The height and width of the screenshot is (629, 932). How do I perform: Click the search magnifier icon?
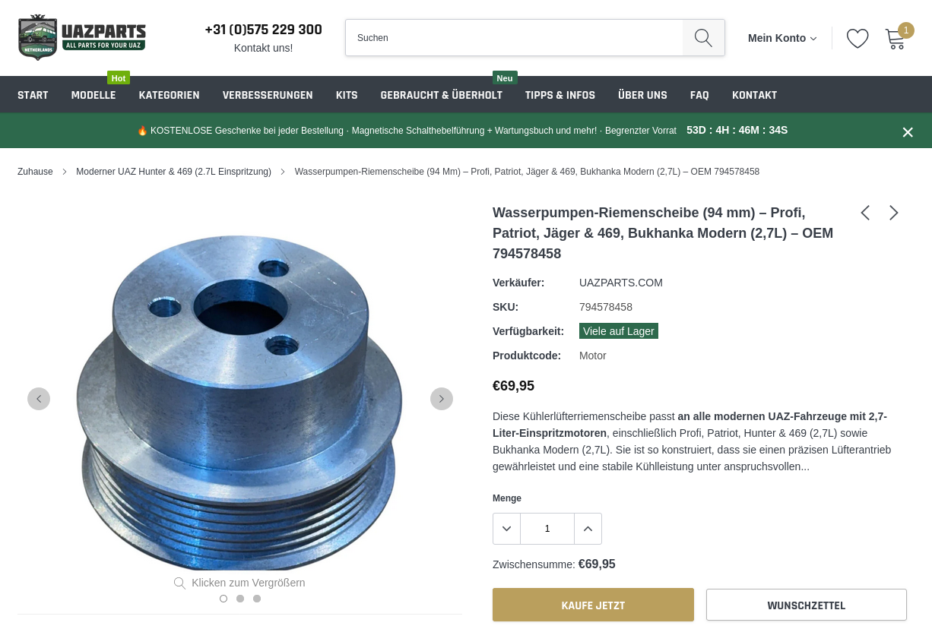[703, 38]
